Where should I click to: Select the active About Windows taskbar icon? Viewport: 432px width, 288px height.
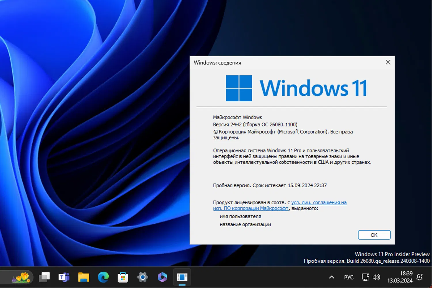pyautogui.click(x=182, y=277)
